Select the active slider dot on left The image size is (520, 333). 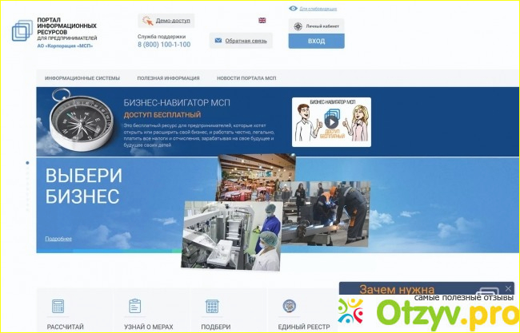tap(27, 163)
